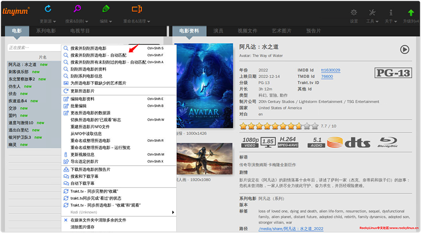421x233 pixels.
Task: Expand the Kodi (Unknown) submenu
Action: (x=173, y=212)
